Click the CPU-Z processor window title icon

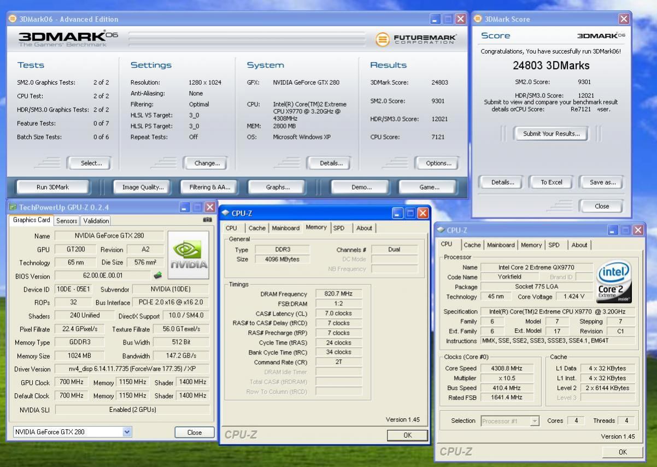point(441,230)
